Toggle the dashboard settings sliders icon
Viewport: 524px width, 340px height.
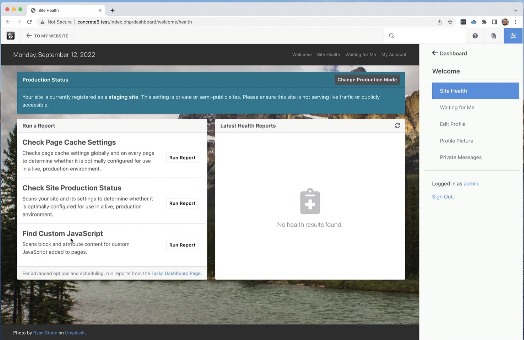pyautogui.click(x=513, y=36)
